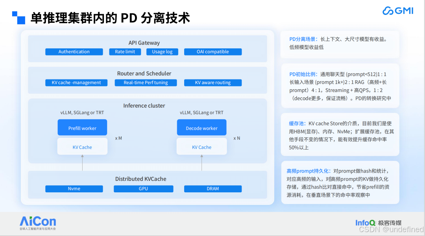The width and height of the screenshot is (425, 236).
Task: Click the Decode worker box
Action: pos(201,127)
